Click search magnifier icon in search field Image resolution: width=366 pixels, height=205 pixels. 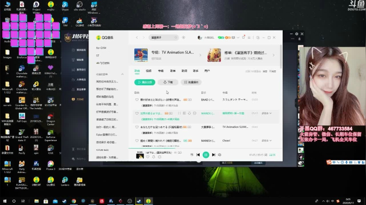pos(176,38)
